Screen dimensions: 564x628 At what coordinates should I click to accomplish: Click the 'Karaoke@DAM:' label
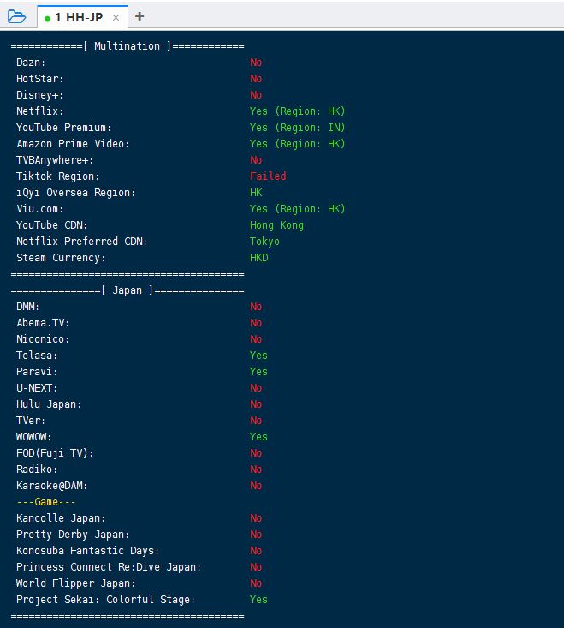pyautogui.click(x=52, y=486)
